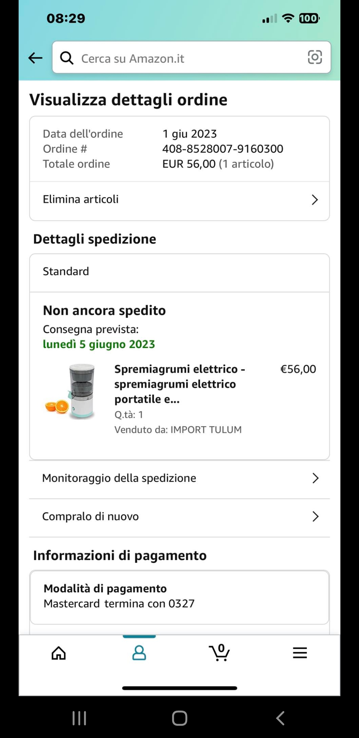This screenshot has height=738, width=359.
Task: Open the shopping cart icon
Action: [x=219, y=653]
